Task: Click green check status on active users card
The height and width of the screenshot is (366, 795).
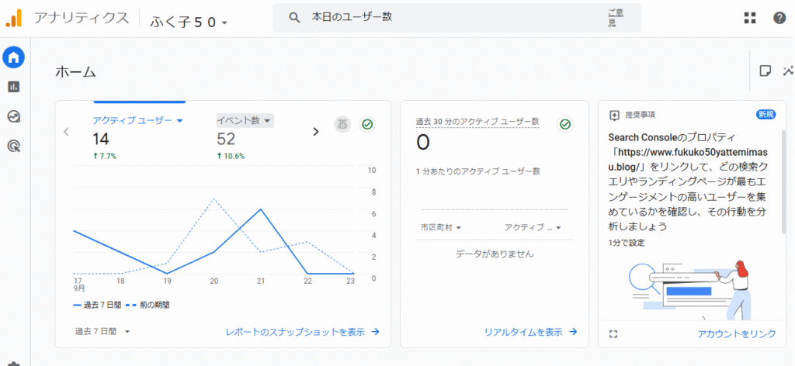Action: click(368, 124)
